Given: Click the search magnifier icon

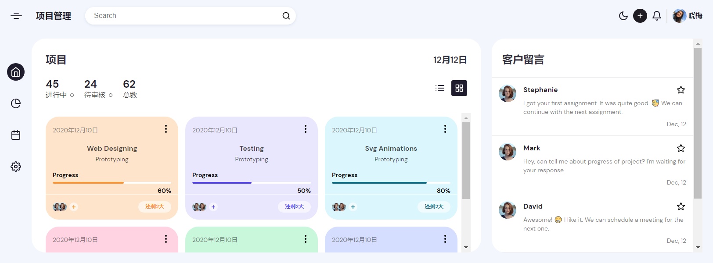Looking at the screenshot, I should [x=286, y=16].
